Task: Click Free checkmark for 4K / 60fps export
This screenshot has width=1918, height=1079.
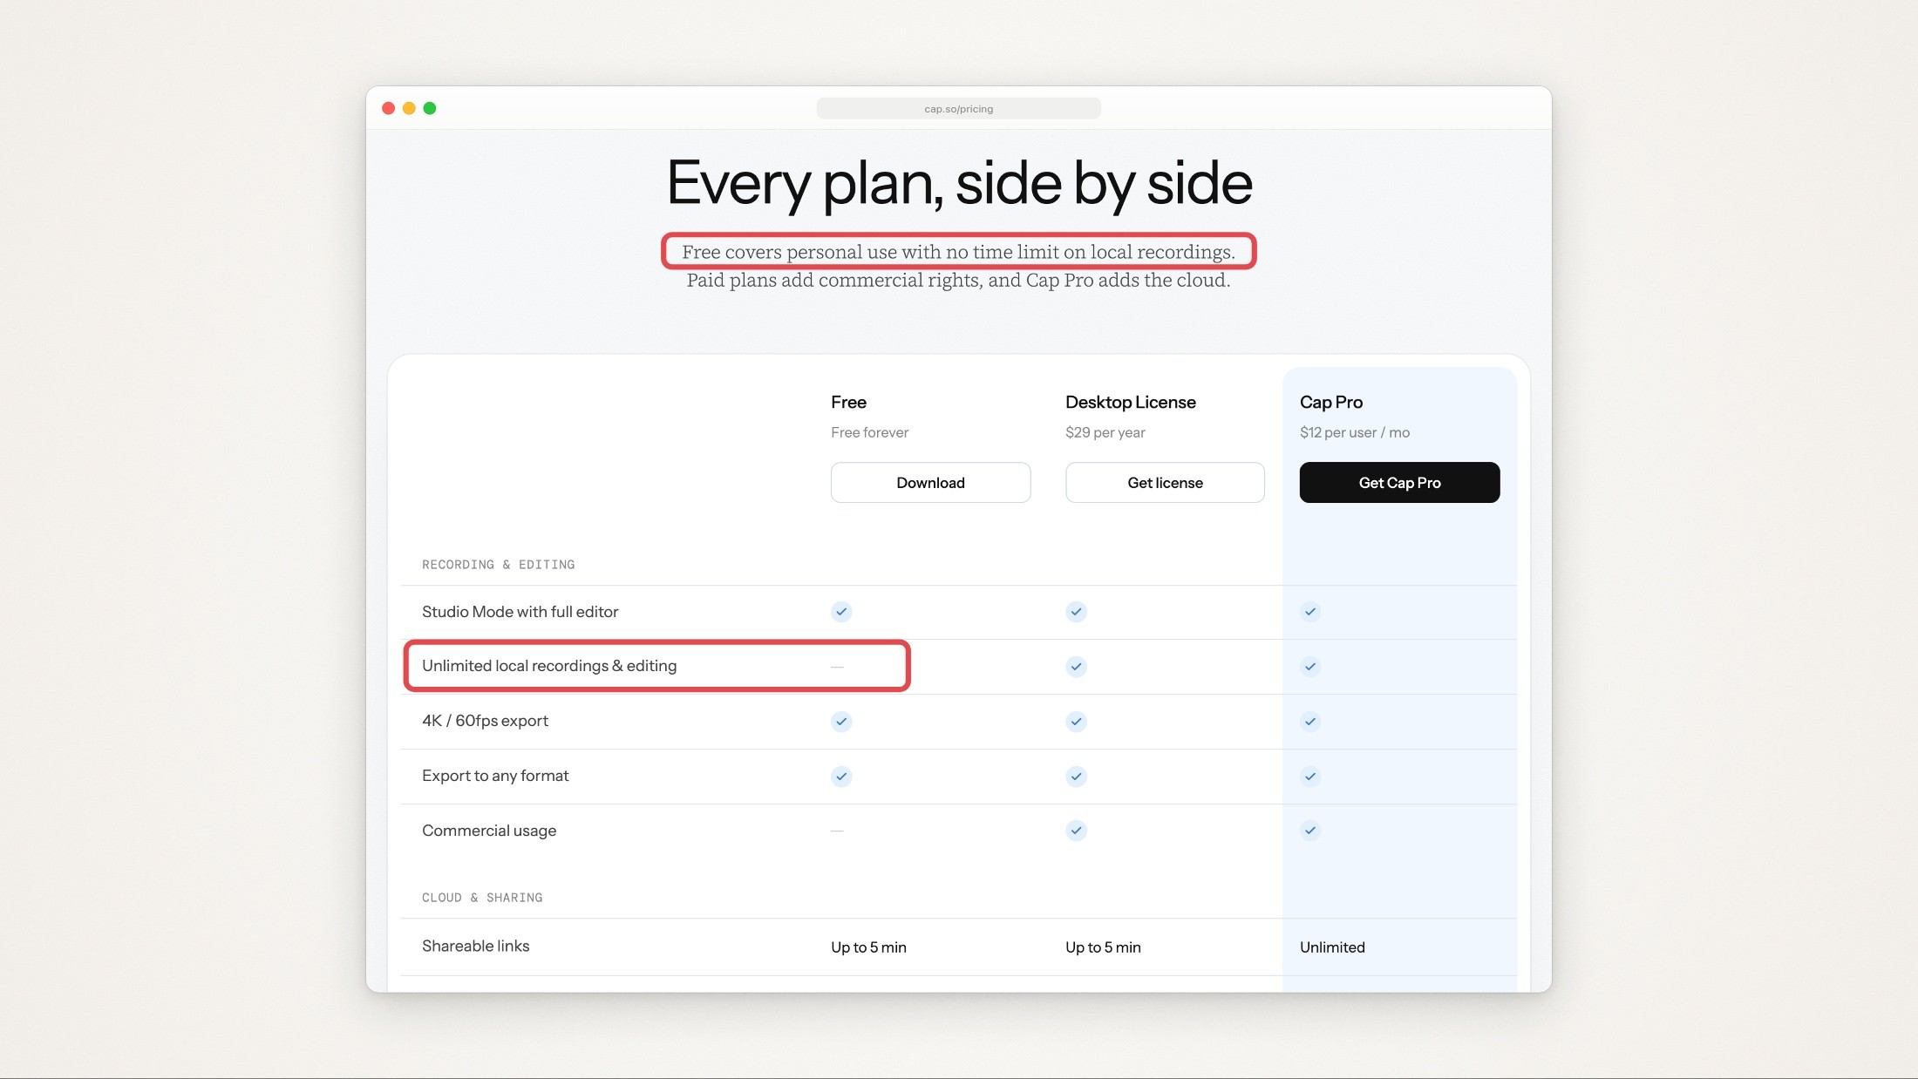Action: click(x=841, y=722)
